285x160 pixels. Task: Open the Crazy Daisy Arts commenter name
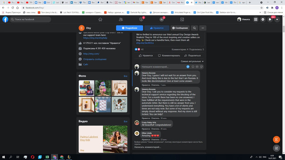[x=149, y=123]
